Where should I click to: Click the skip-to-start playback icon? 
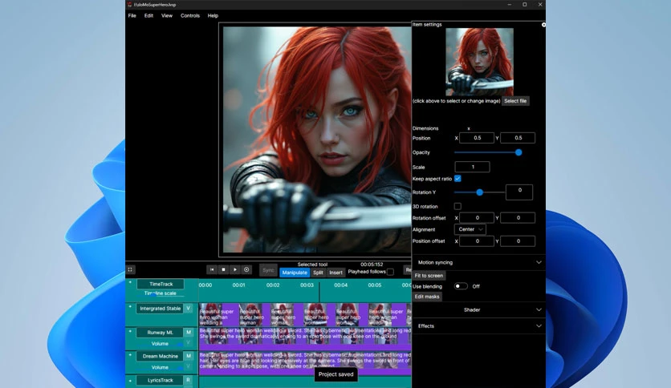212,269
